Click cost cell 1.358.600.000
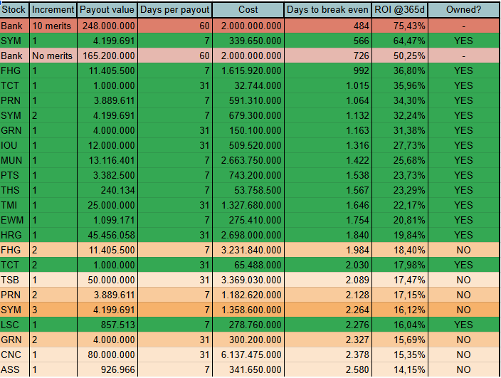Image resolution: width=501 pixels, height=378 pixels. click(248, 310)
